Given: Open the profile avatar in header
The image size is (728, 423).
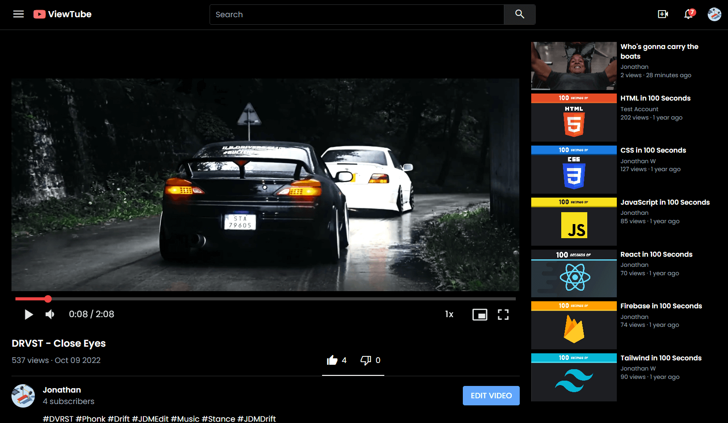Looking at the screenshot, I should point(714,14).
